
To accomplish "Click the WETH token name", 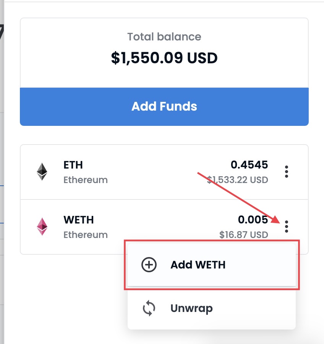I will point(78,220).
